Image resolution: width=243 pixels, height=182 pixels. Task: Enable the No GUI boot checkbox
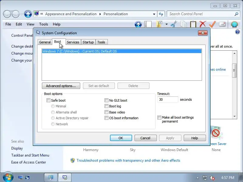click(x=106, y=100)
